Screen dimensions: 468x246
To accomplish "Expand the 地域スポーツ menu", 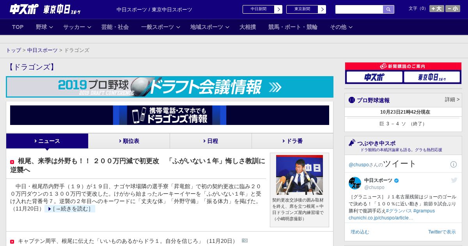I will pyautogui.click(x=210, y=27).
